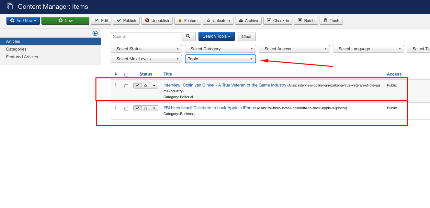Open the Interview: Collin van Ginkel article link
This screenshot has width=430, height=208.
point(225,85)
